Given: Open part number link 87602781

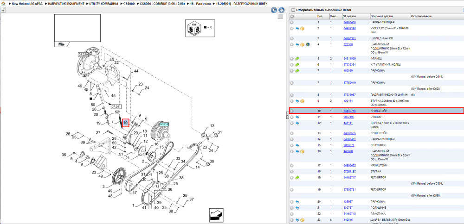Looking at the screenshot, I should click(349, 189).
